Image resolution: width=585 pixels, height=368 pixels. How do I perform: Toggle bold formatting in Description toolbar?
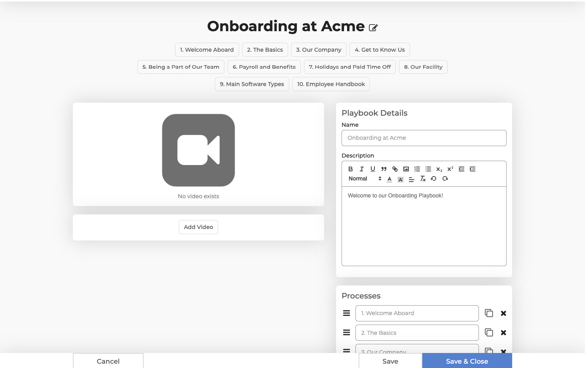click(350, 169)
